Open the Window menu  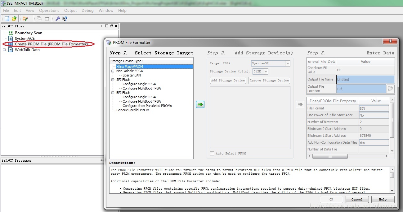point(106,10)
